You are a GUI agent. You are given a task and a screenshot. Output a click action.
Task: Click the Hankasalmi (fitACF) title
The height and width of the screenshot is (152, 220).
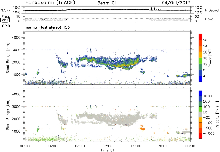click(x=50, y=3)
